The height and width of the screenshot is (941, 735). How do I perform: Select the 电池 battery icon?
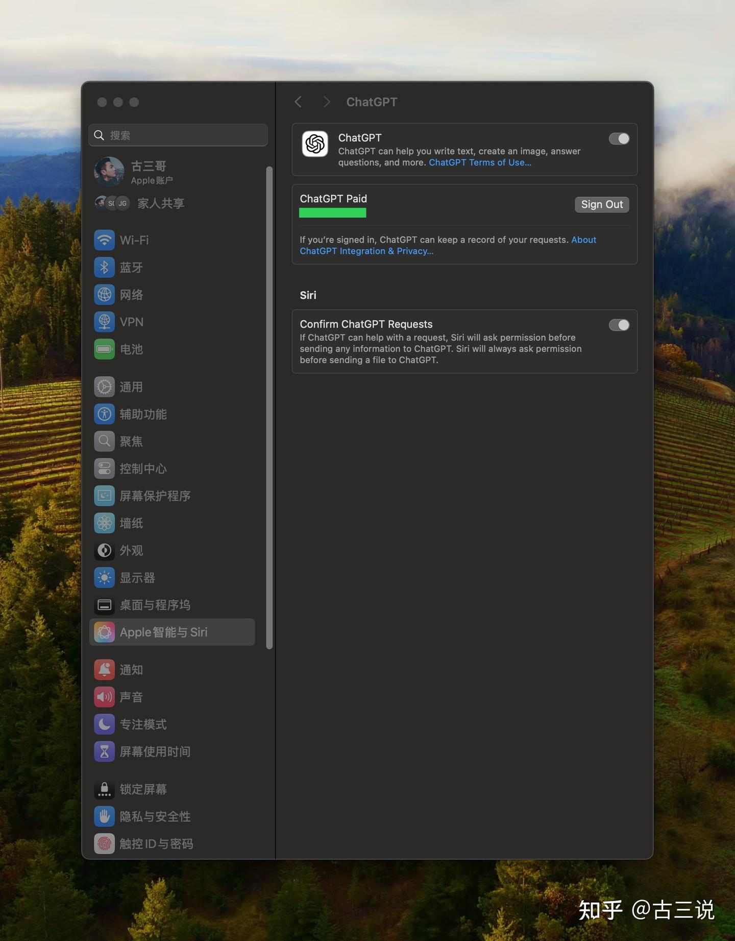pos(104,349)
